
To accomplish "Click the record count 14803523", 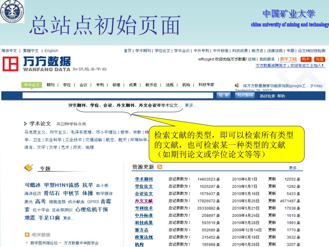I will pos(207,179).
